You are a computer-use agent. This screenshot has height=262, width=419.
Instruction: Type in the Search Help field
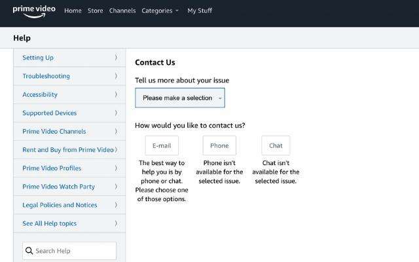coord(73,251)
